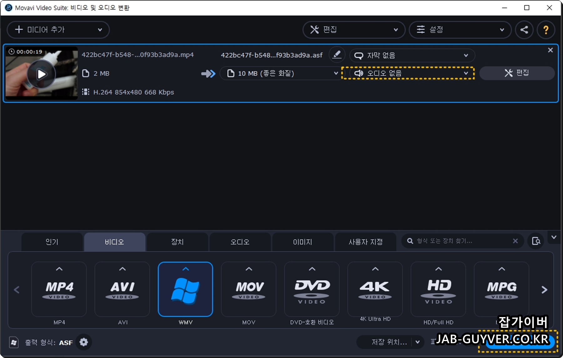563x358 pixels.
Task: Collapse the format panel with chevron
Action: [x=554, y=237]
